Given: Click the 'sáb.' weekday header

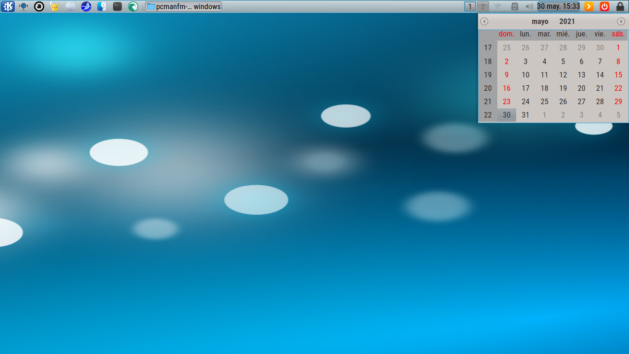Looking at the screenshot, I should 618,34.
